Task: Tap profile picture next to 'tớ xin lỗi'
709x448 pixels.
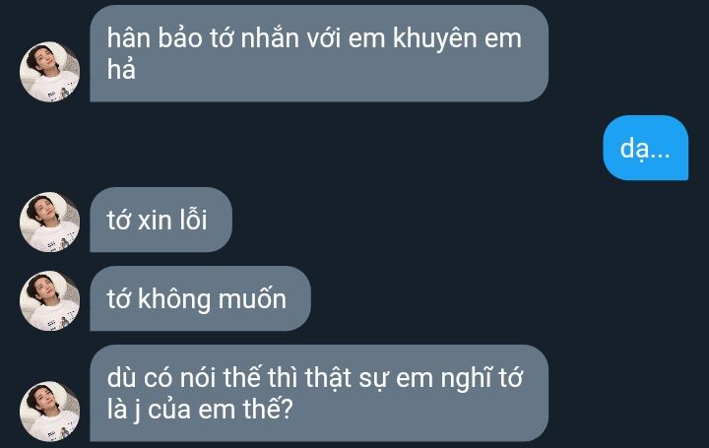Action: click(x=50, y=222)
